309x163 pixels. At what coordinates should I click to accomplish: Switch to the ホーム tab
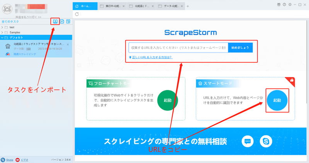tap(85, 6)
